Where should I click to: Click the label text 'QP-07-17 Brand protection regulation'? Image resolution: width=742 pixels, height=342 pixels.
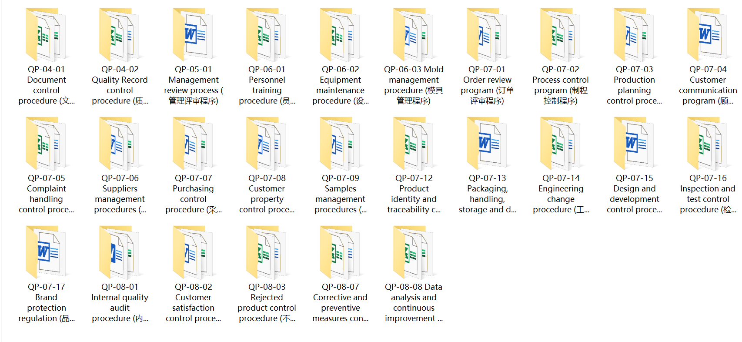tap(46, 302)
